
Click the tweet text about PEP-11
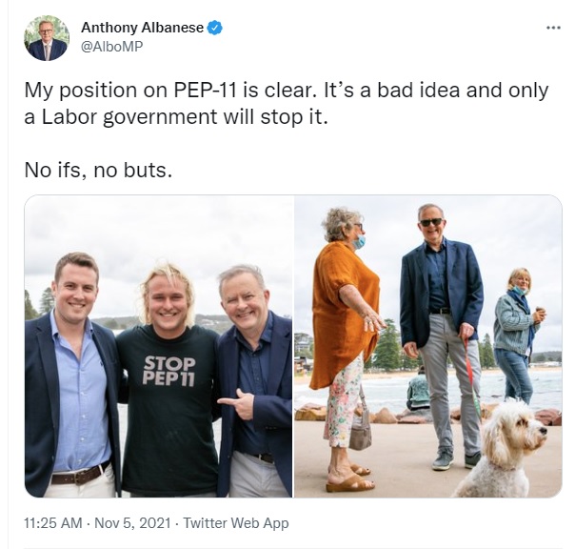[287, 104]
